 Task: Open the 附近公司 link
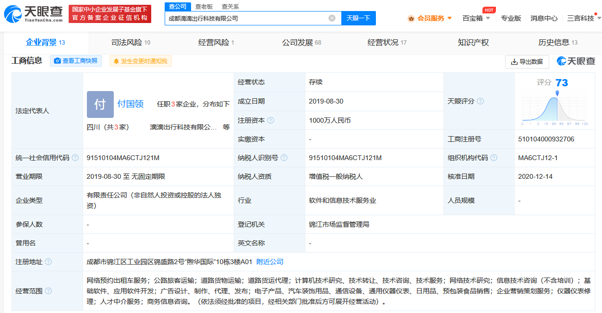(270, 262)
